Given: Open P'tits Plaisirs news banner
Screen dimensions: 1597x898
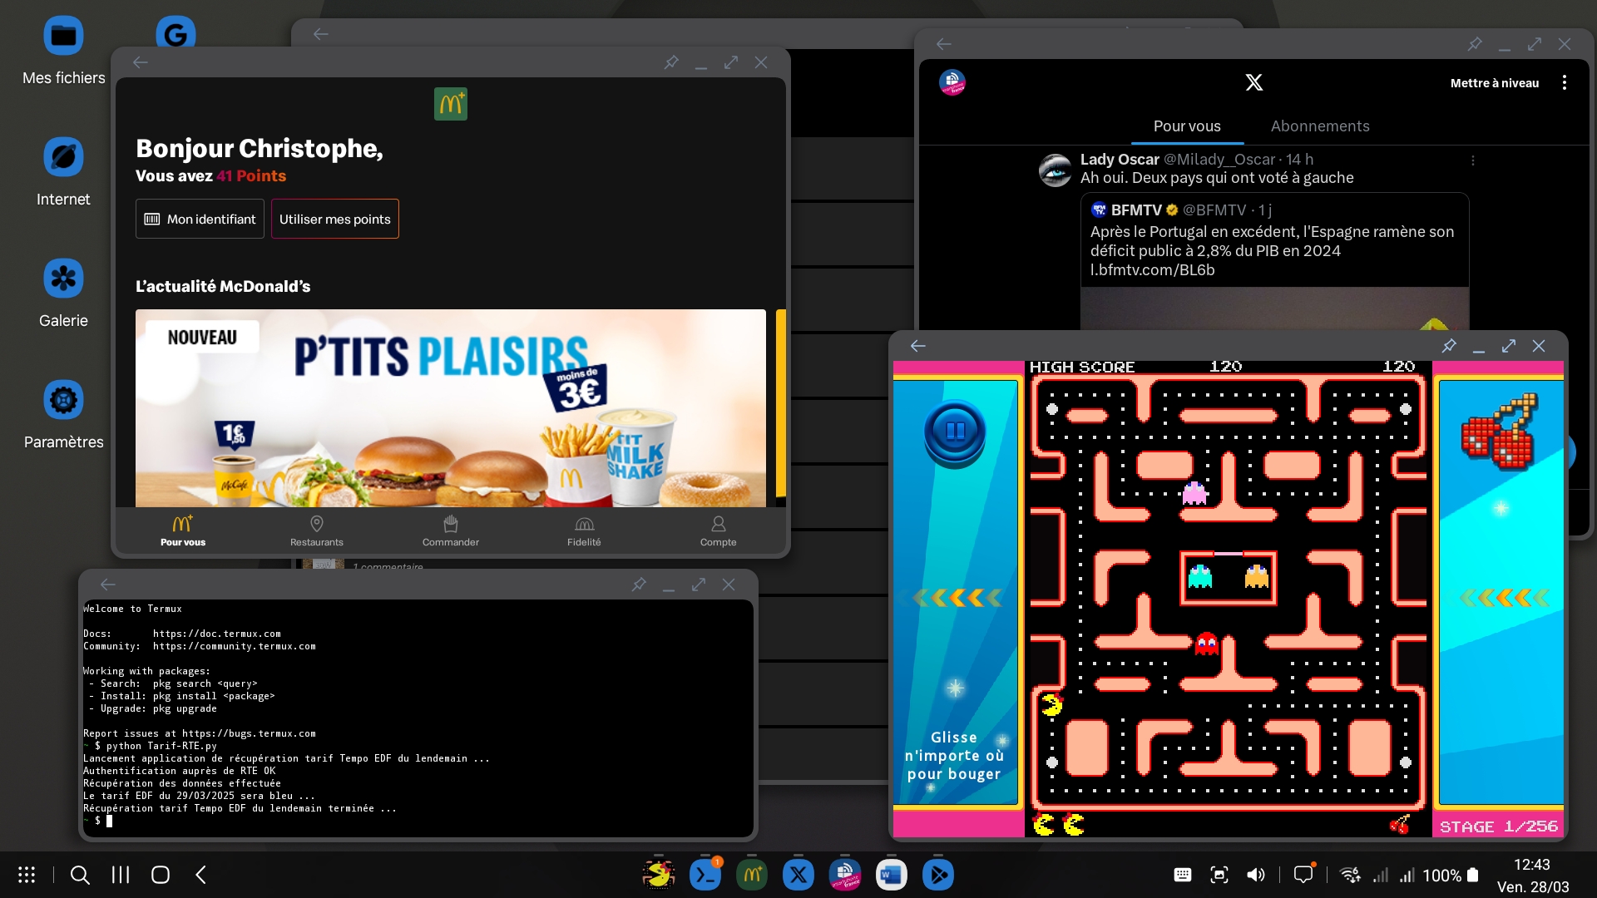Looking at the screenshot, I should (451, 407).
